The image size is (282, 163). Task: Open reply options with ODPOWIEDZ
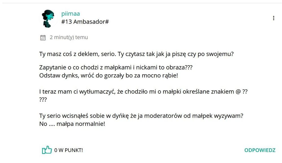pyautogui.click(x=260, y=150)
